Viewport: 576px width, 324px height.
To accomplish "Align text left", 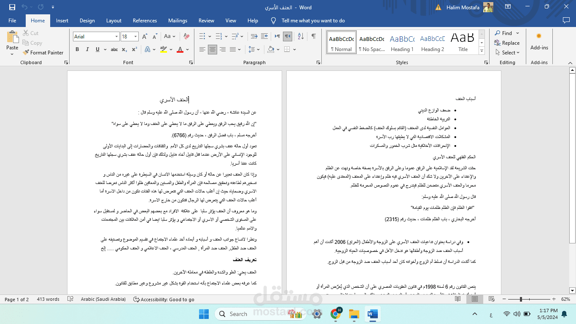I will (202, 49).
